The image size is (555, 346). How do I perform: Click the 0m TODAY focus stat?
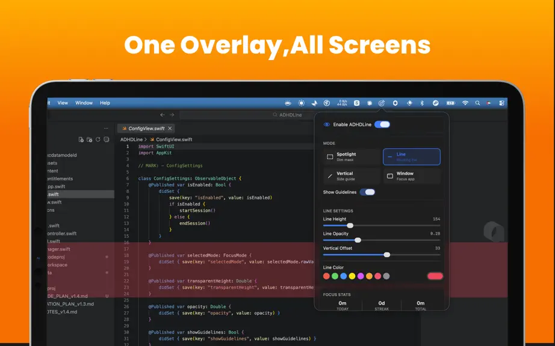coord(343,305)
